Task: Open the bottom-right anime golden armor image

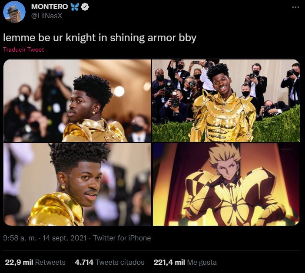Action: pos(226,184)
